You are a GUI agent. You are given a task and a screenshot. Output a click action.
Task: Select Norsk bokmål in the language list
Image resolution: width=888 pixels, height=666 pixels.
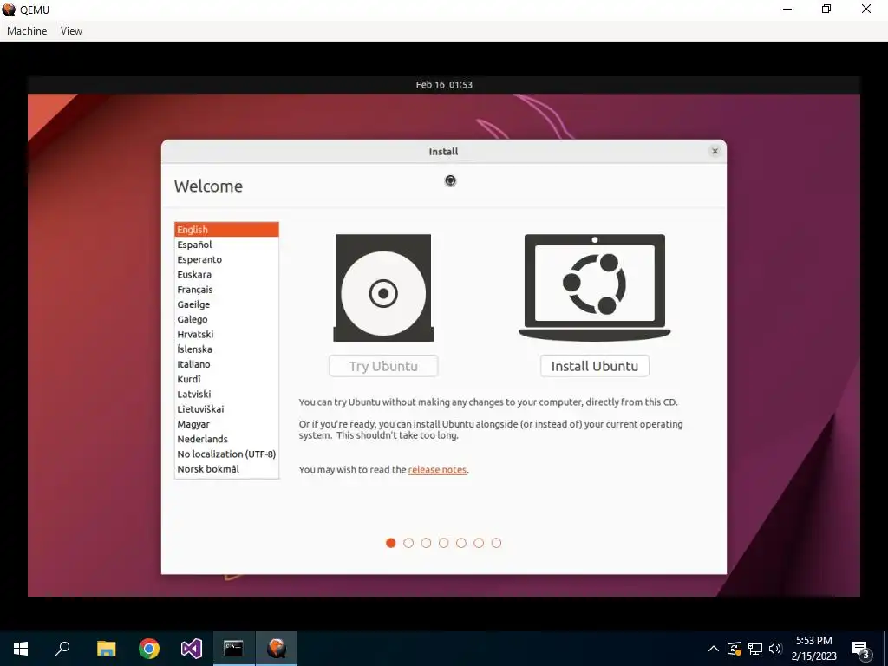pos(226,469)
